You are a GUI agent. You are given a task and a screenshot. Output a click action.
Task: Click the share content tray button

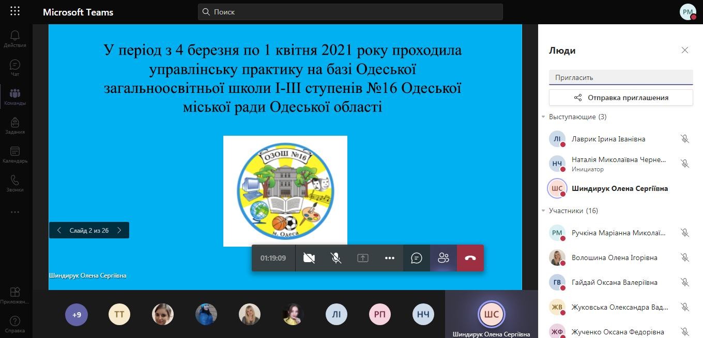coord(363,258)
